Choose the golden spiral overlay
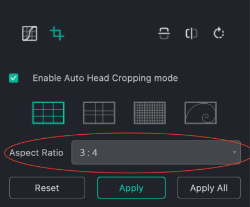The image size is (250, 207). coord(201,113)
